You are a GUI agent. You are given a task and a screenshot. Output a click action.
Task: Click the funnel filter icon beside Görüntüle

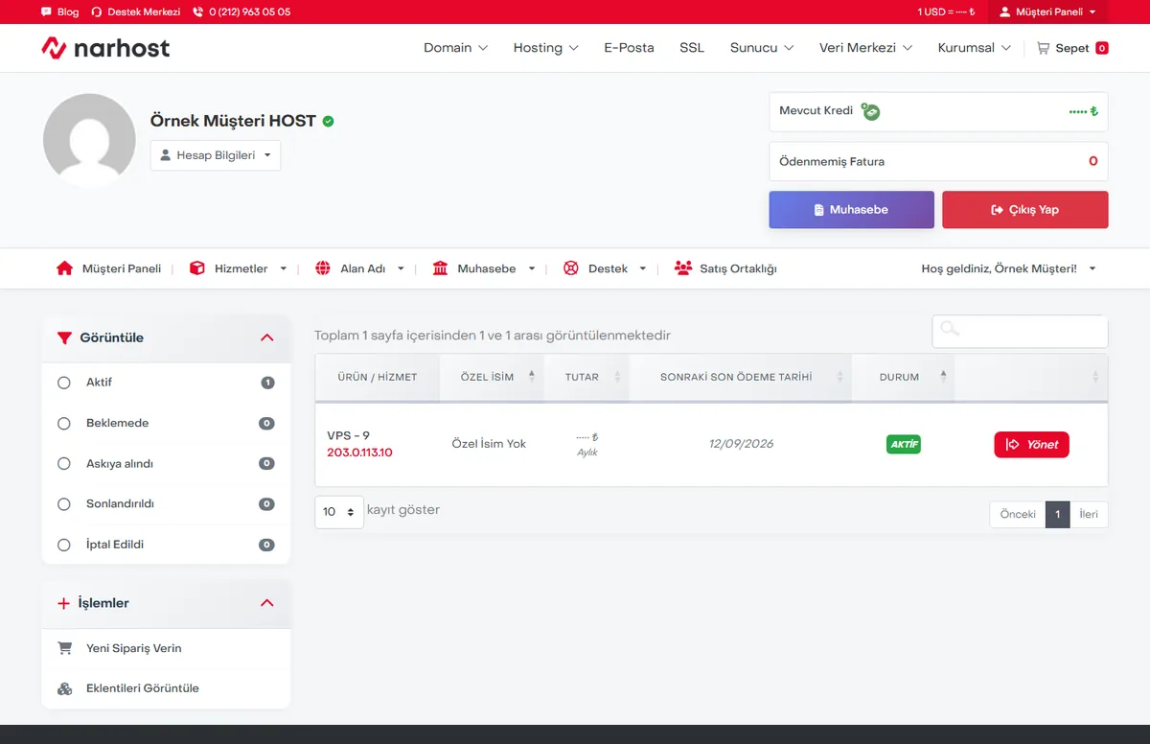click(x=64, y=337)
